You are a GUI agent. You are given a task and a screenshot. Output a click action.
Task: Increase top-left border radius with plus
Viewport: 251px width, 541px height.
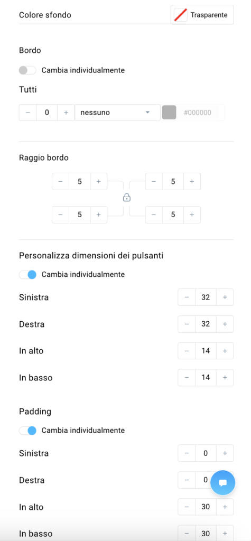pos(98,182)
